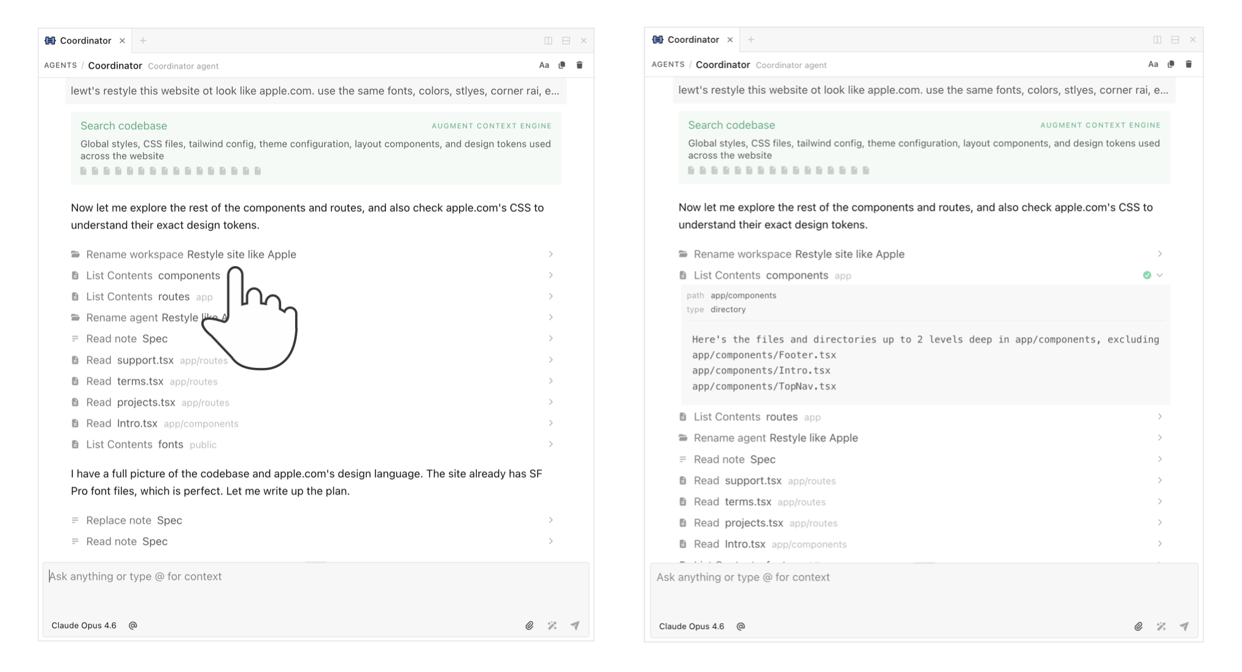Click the send message paper plane icon
The width and height of the screenshot is (1242, 672).
coord(576,625)
